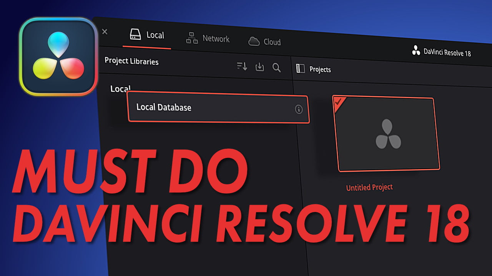Switch to the Local tab

(147, 35)
